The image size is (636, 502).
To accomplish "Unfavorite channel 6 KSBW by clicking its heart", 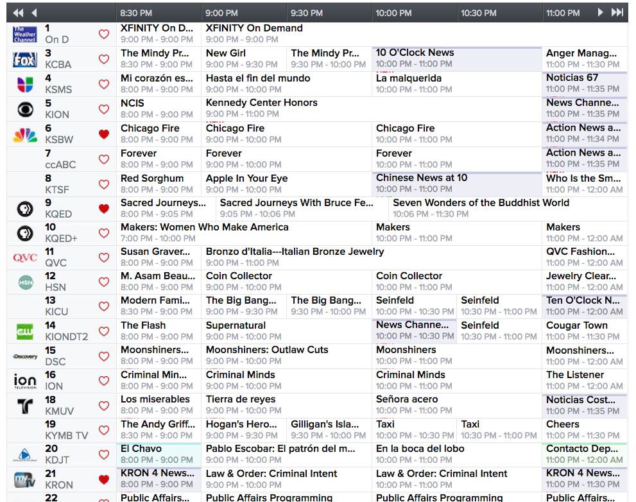I will (x=103, y=134).
